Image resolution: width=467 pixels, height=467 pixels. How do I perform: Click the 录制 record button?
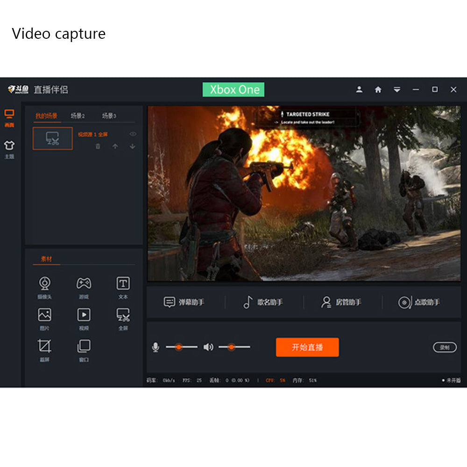point(445,347)
